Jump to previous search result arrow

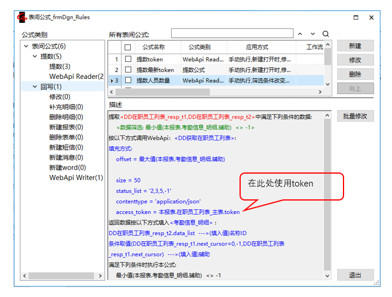300,34
